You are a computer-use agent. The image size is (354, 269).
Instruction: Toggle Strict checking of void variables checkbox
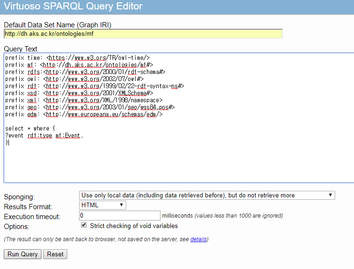[x=84, y=226]
